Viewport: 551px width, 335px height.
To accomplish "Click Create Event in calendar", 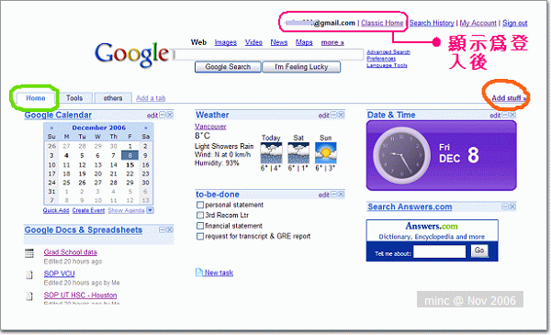I will [88, 210].
